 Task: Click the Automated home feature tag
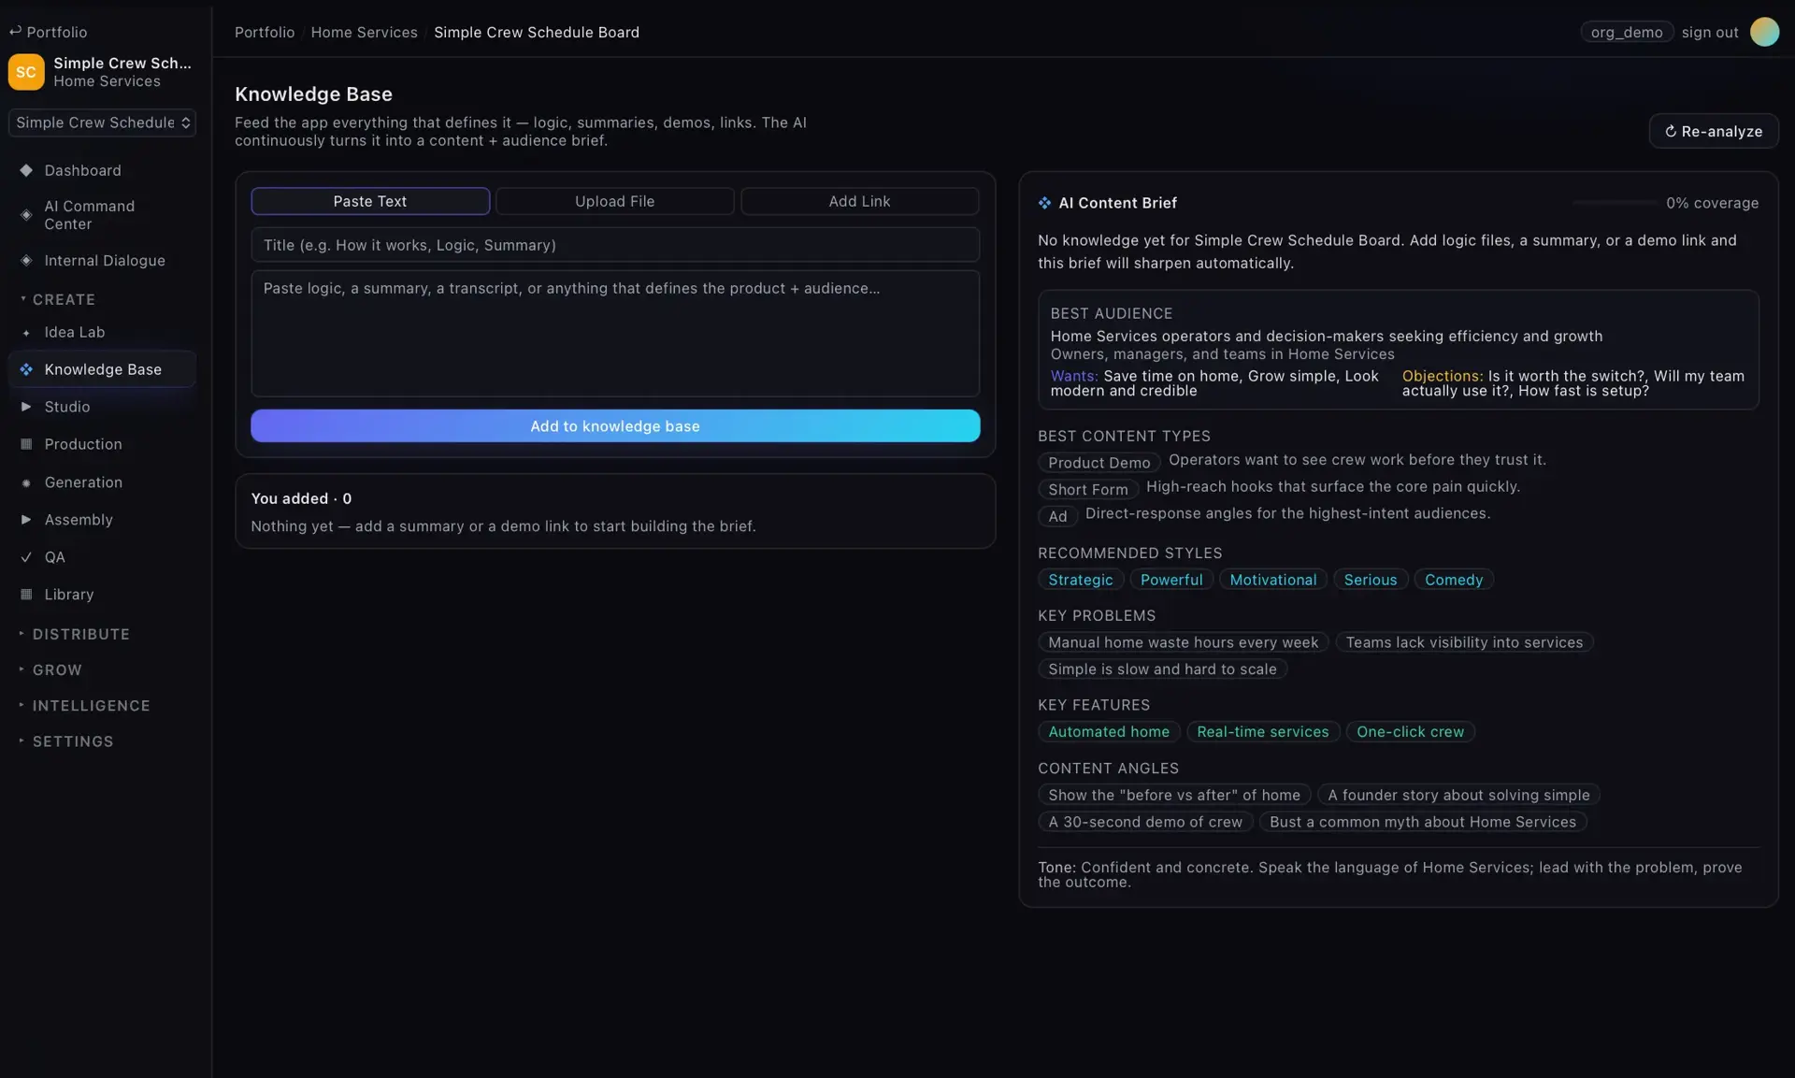click(1109, 732)
